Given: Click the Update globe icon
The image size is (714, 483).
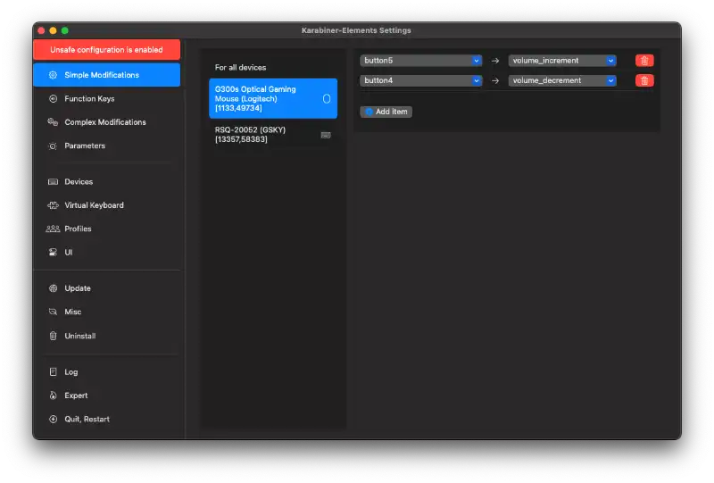Looking at the screenshot, I should [53, 288].
